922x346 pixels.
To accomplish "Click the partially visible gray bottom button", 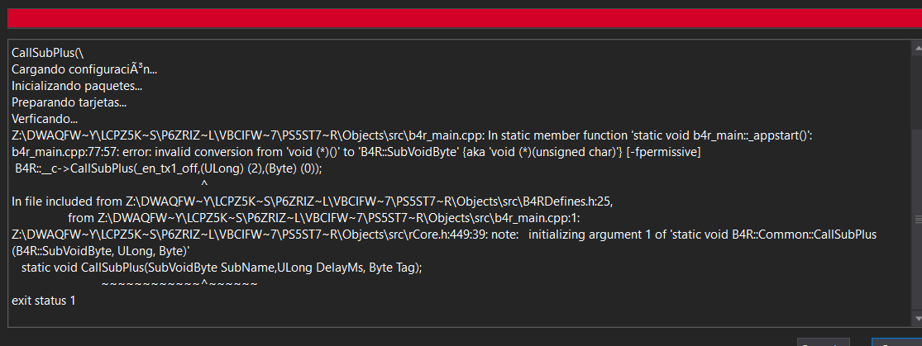I will pyautogui.click(x=823, y=342).
